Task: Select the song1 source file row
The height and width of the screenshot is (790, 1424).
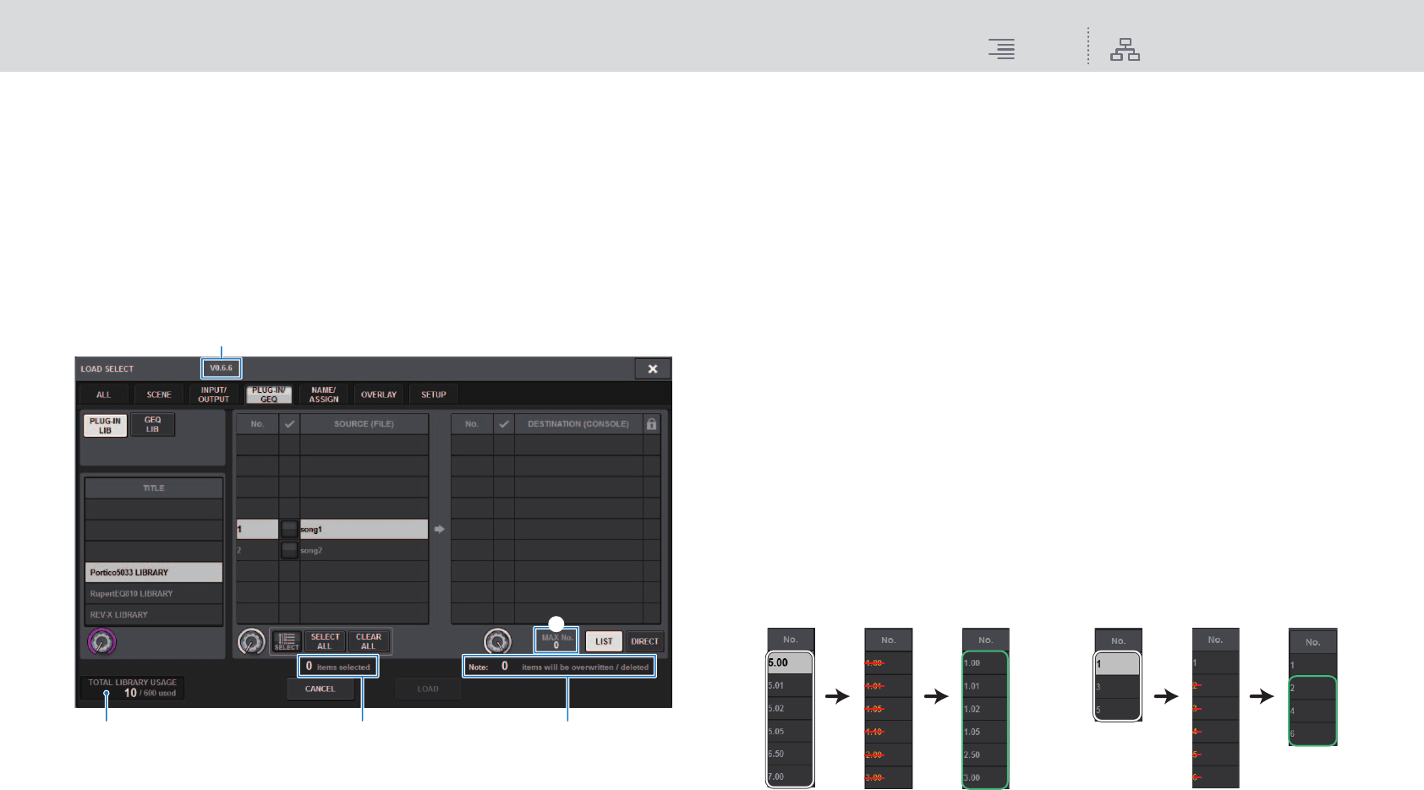Action: (332, 529)
